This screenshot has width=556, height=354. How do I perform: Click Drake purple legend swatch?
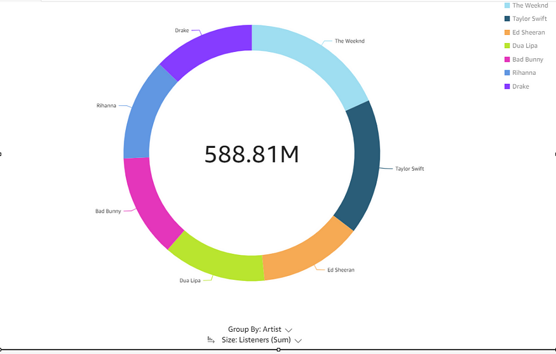507,86
